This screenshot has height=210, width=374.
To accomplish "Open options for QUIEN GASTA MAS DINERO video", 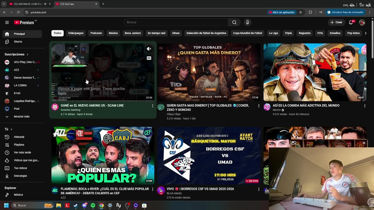I will 259,106.
